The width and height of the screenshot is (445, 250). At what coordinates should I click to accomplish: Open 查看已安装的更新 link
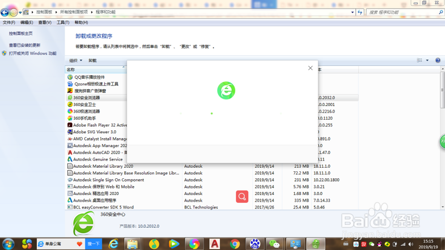24,45
